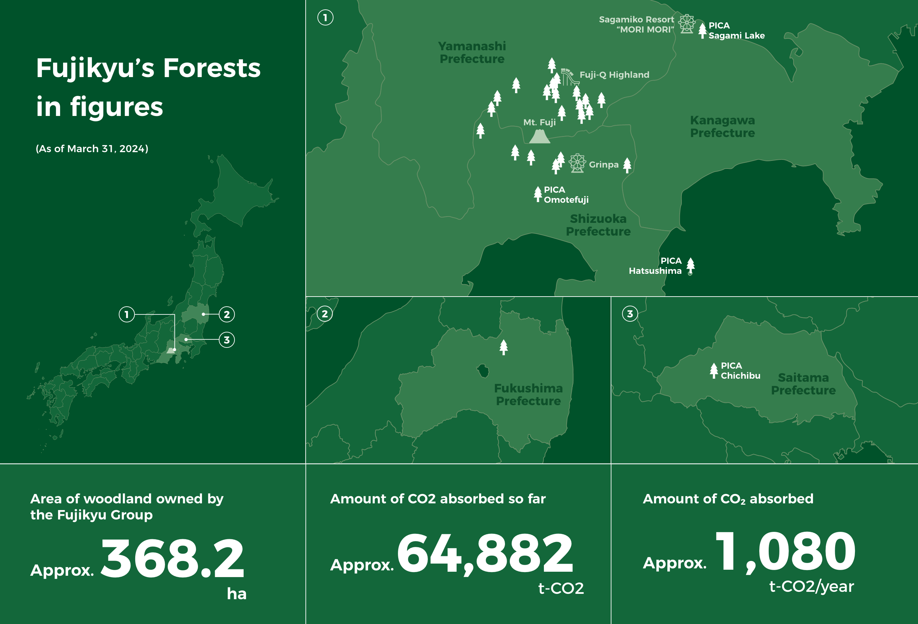The width and height of the screenshot is (918, 624).
Task: Click the Fuji-Q Highland label
Action: [x=614, y=74]
